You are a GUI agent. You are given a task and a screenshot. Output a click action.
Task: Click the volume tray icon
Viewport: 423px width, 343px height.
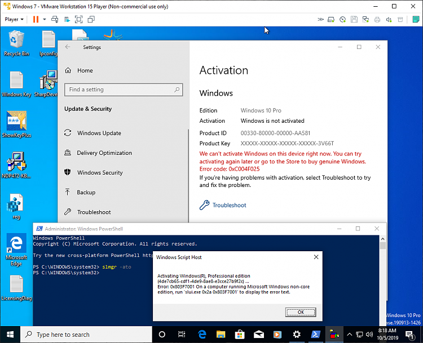[x=369, y=335]
